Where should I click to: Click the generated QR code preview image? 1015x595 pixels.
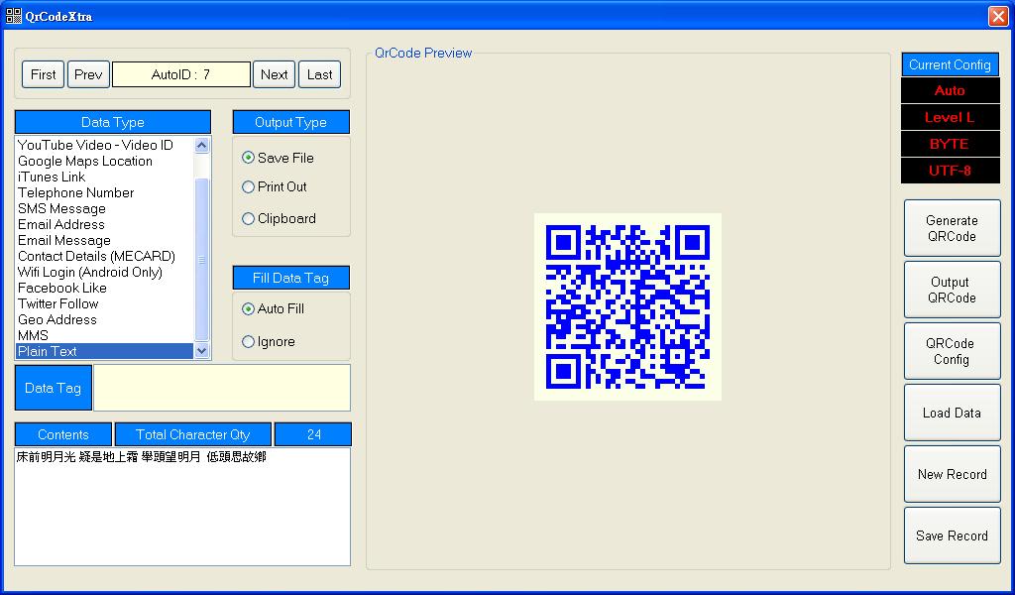click(x=627, y=306)
